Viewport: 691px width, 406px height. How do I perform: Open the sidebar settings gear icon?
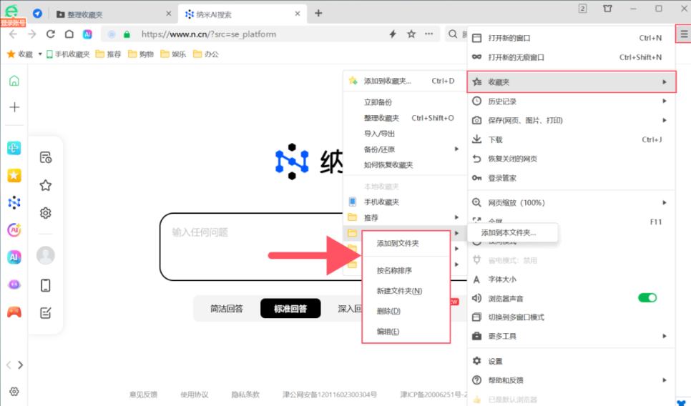[14, 391]
